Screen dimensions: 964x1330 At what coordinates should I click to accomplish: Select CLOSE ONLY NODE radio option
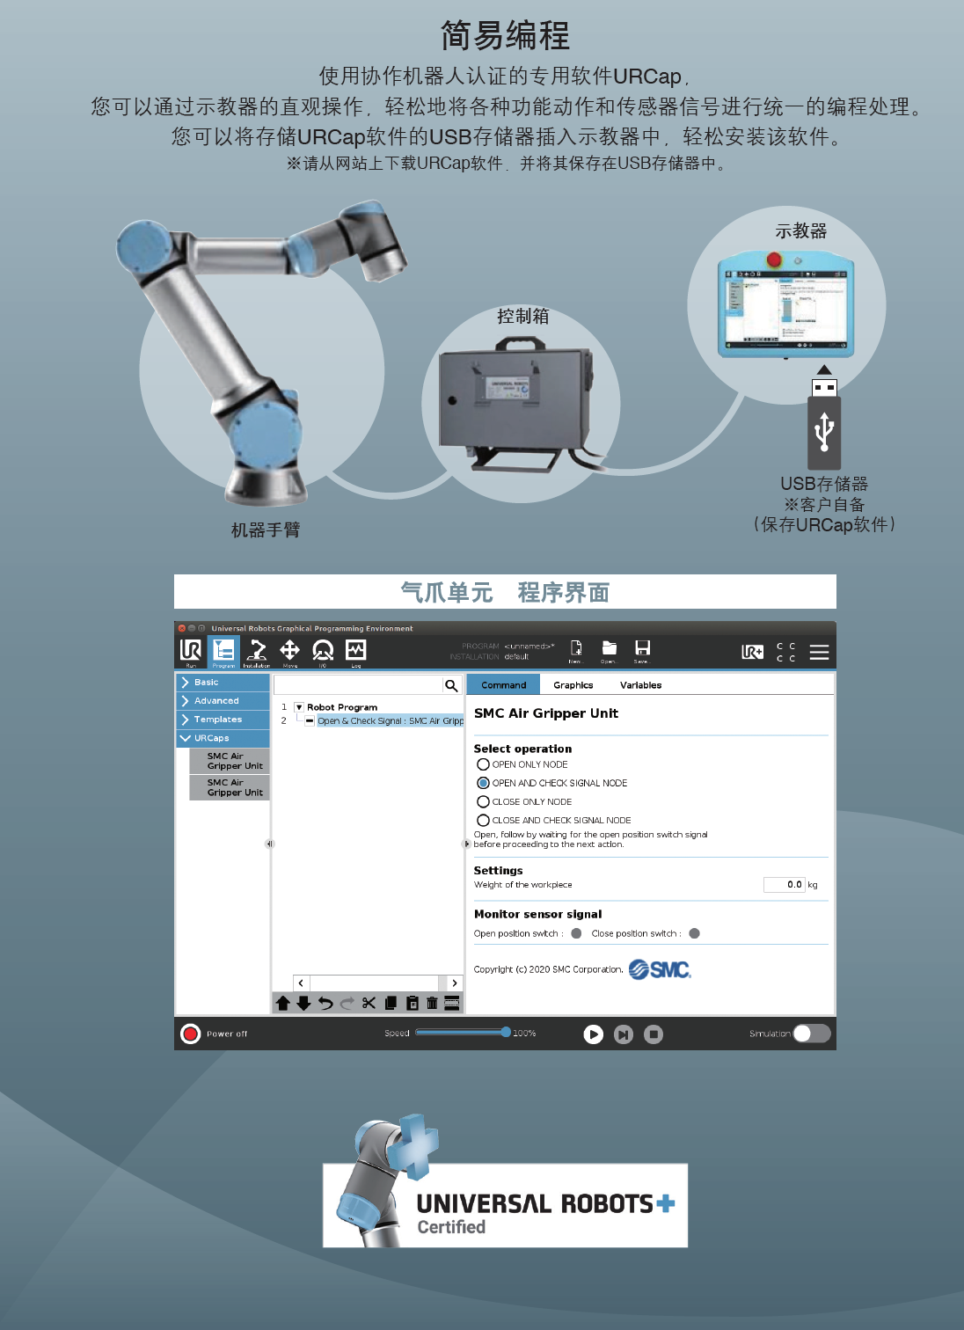[483, 801]
